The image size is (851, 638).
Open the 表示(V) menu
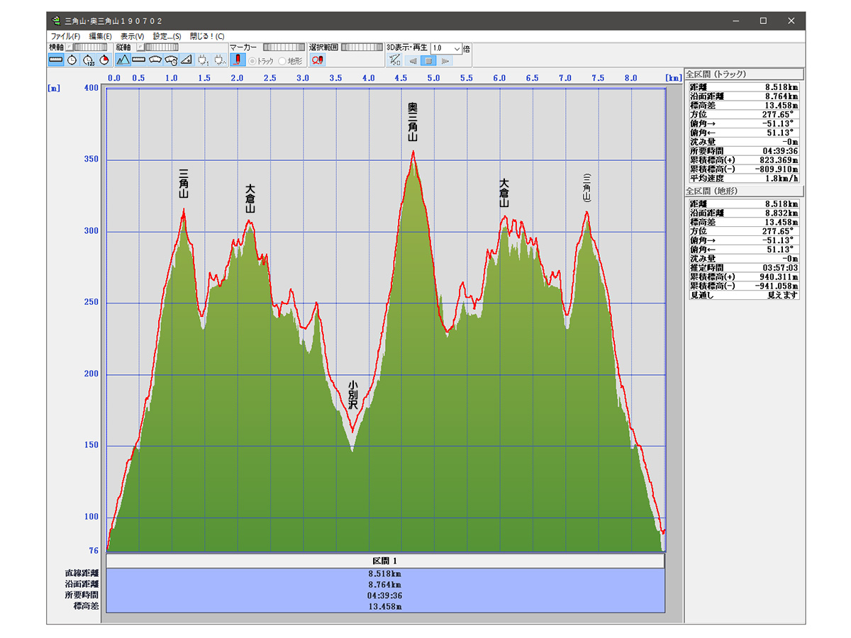coord(132,36)
